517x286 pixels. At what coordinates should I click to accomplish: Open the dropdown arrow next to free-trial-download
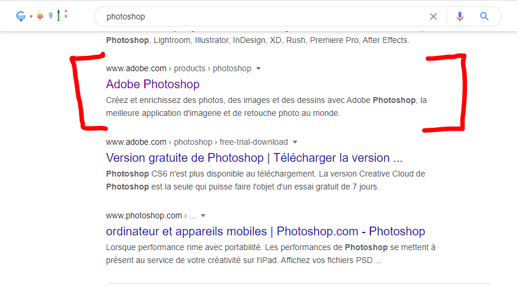coord(295,142)
